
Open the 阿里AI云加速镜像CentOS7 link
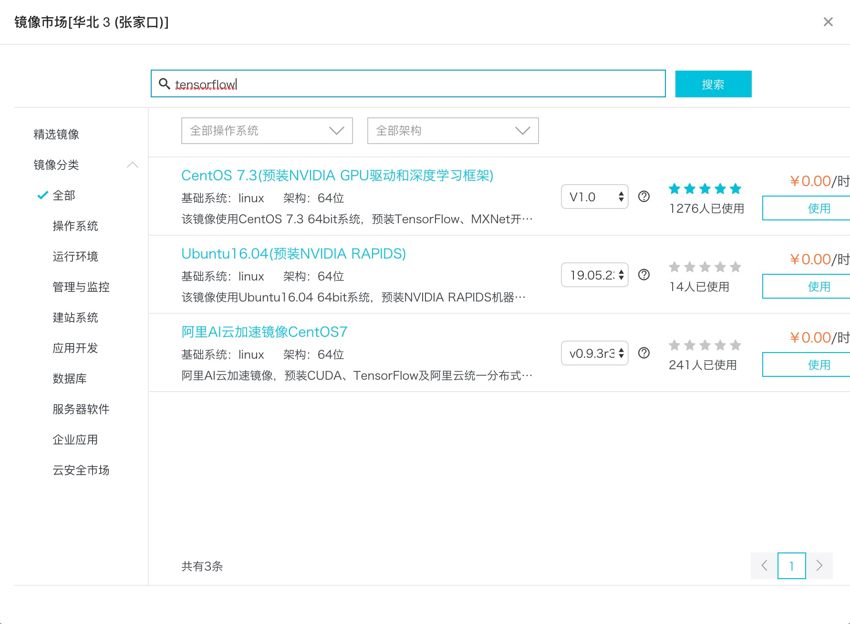pos(264,332)
